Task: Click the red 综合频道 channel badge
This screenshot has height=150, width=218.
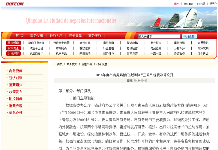Action: pyautogui.click(x=13, y=43)
